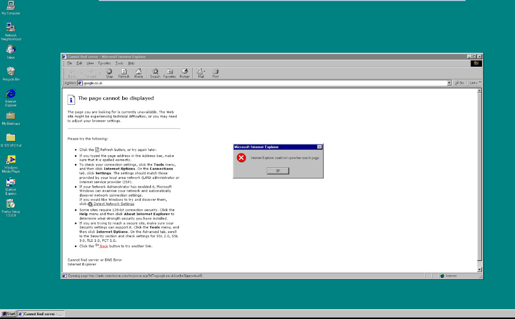Go to the Home page icon
This screenshot has height=319, width=515.
coord(139,73)
